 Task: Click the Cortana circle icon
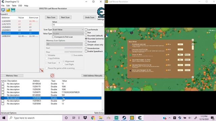[66, 118]
